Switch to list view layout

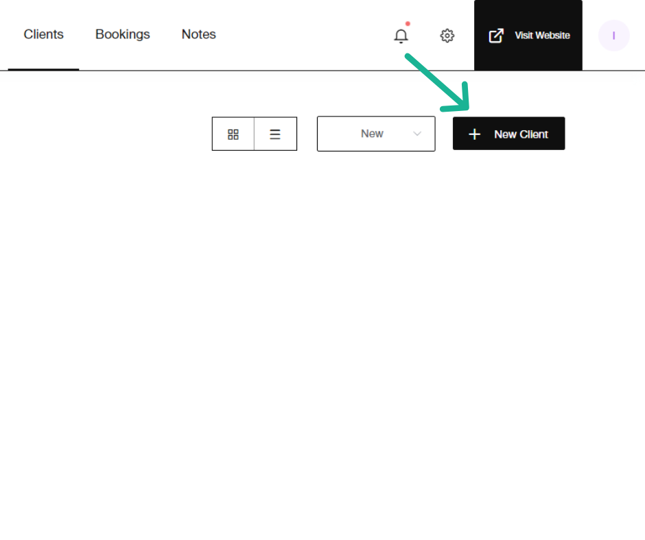pos(275,134)
